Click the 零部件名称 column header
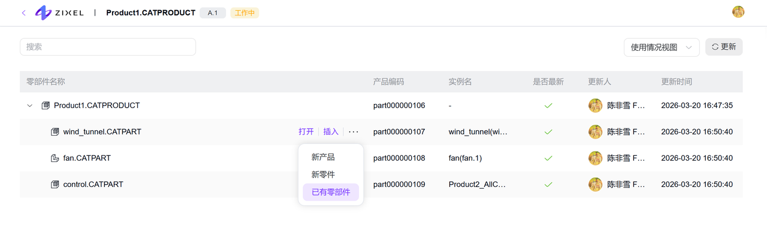Image resolution: width=767 pixels, height=227 pixels. tap(46, 82)
